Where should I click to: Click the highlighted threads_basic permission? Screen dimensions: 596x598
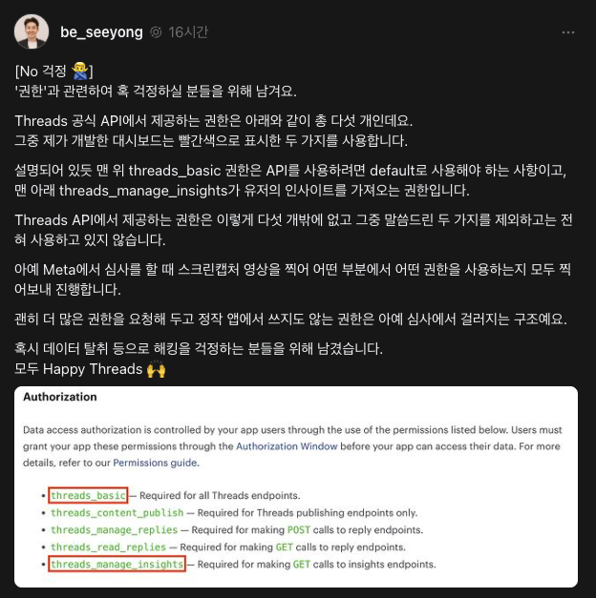pos(88,495)
